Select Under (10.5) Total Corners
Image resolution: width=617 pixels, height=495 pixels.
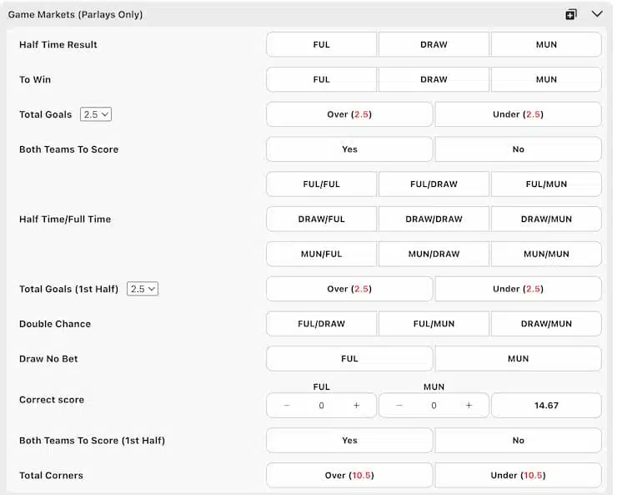click(519, 475)
